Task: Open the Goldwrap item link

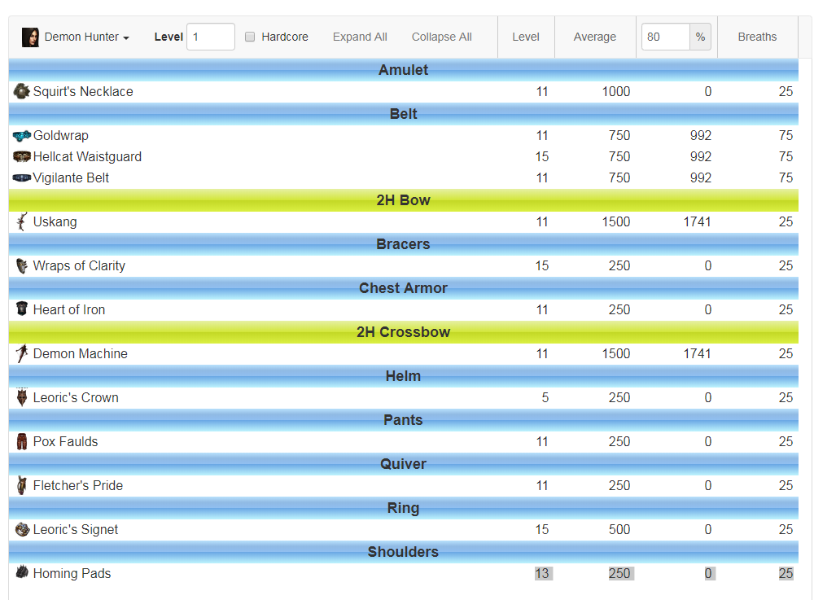Action: tap(61, 135)
